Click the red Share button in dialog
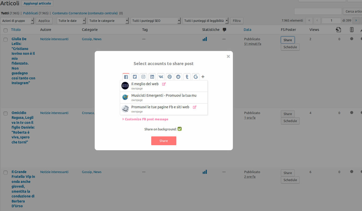 [x=164, y=141]
